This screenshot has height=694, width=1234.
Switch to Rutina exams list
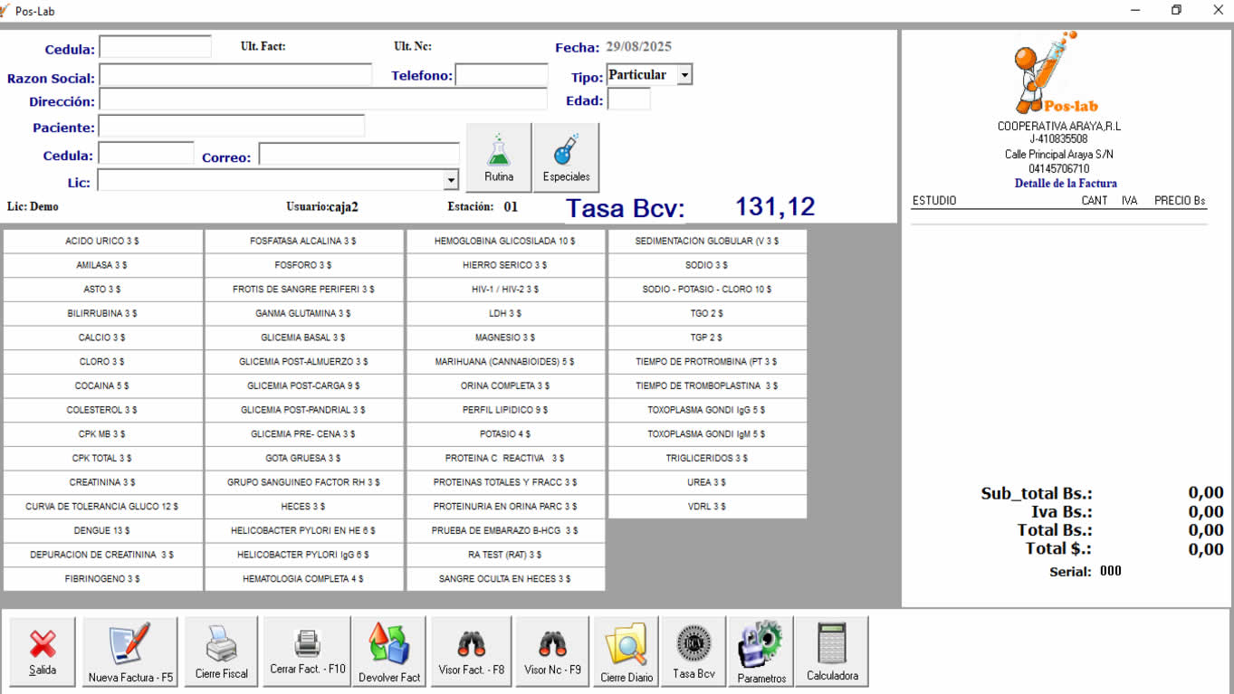coord(498,157)
